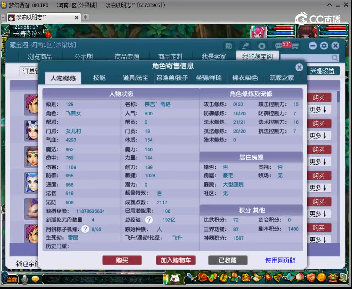Switch to the 召唤兽/孩子 tab
352x289 pixels.
point(172,78)
